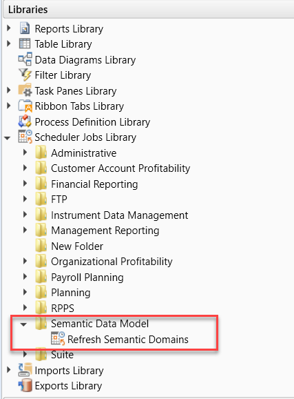Click the Refresh Semantic Domains job icon
This screenshot has width=294, height=399.
(x=58, y=339)
